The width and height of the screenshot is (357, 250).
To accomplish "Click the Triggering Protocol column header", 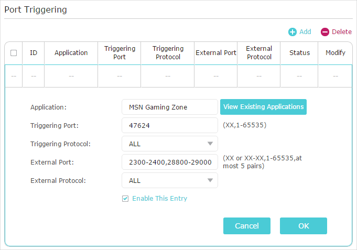I will pyautogui.click(x=168, y=53).
